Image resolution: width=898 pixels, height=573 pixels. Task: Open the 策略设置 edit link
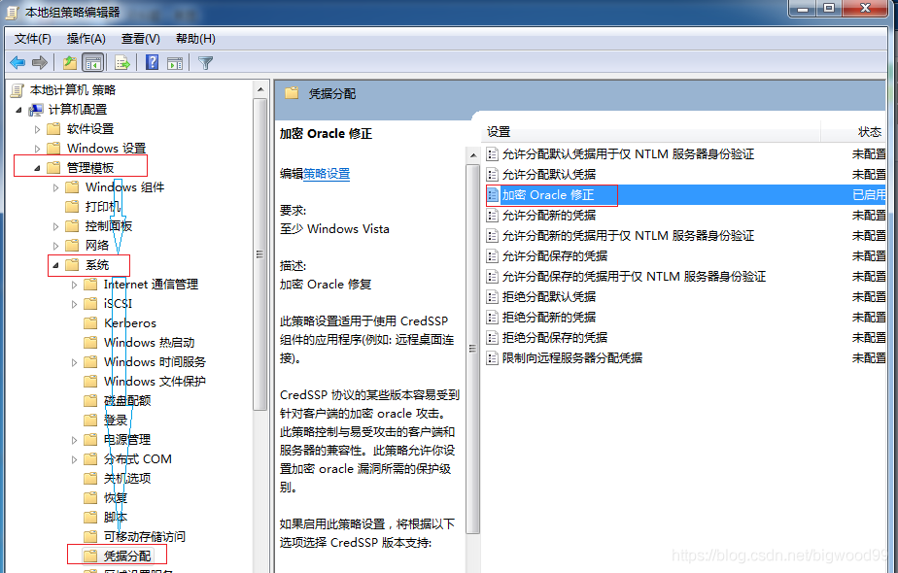click(327, 174)
